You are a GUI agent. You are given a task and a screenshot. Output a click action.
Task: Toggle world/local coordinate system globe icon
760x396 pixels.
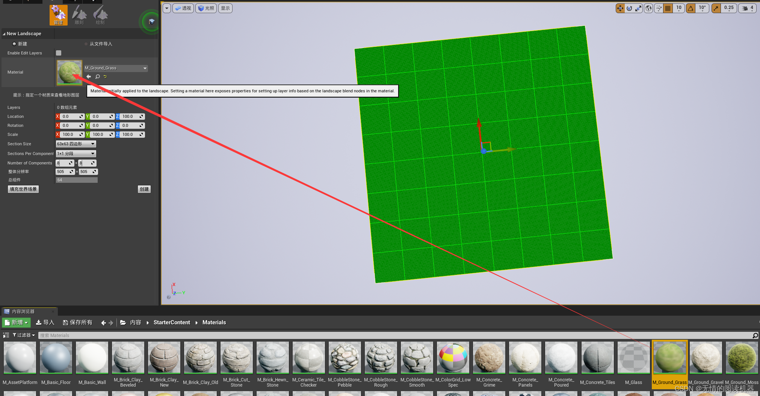[648, 8]
